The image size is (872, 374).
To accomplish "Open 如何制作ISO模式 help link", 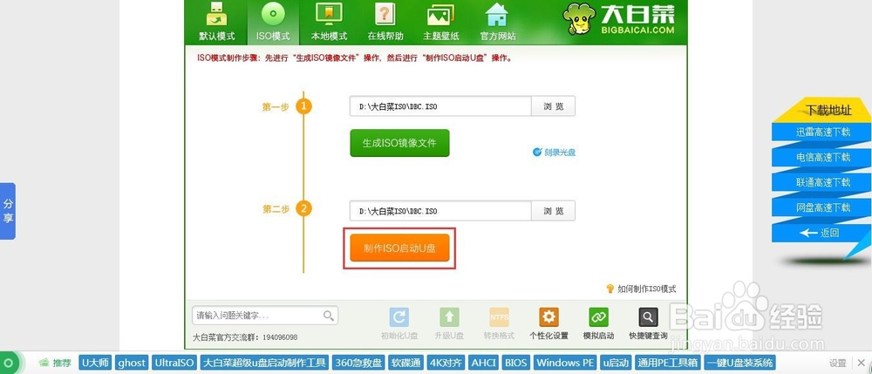I will tap(641, 289).
